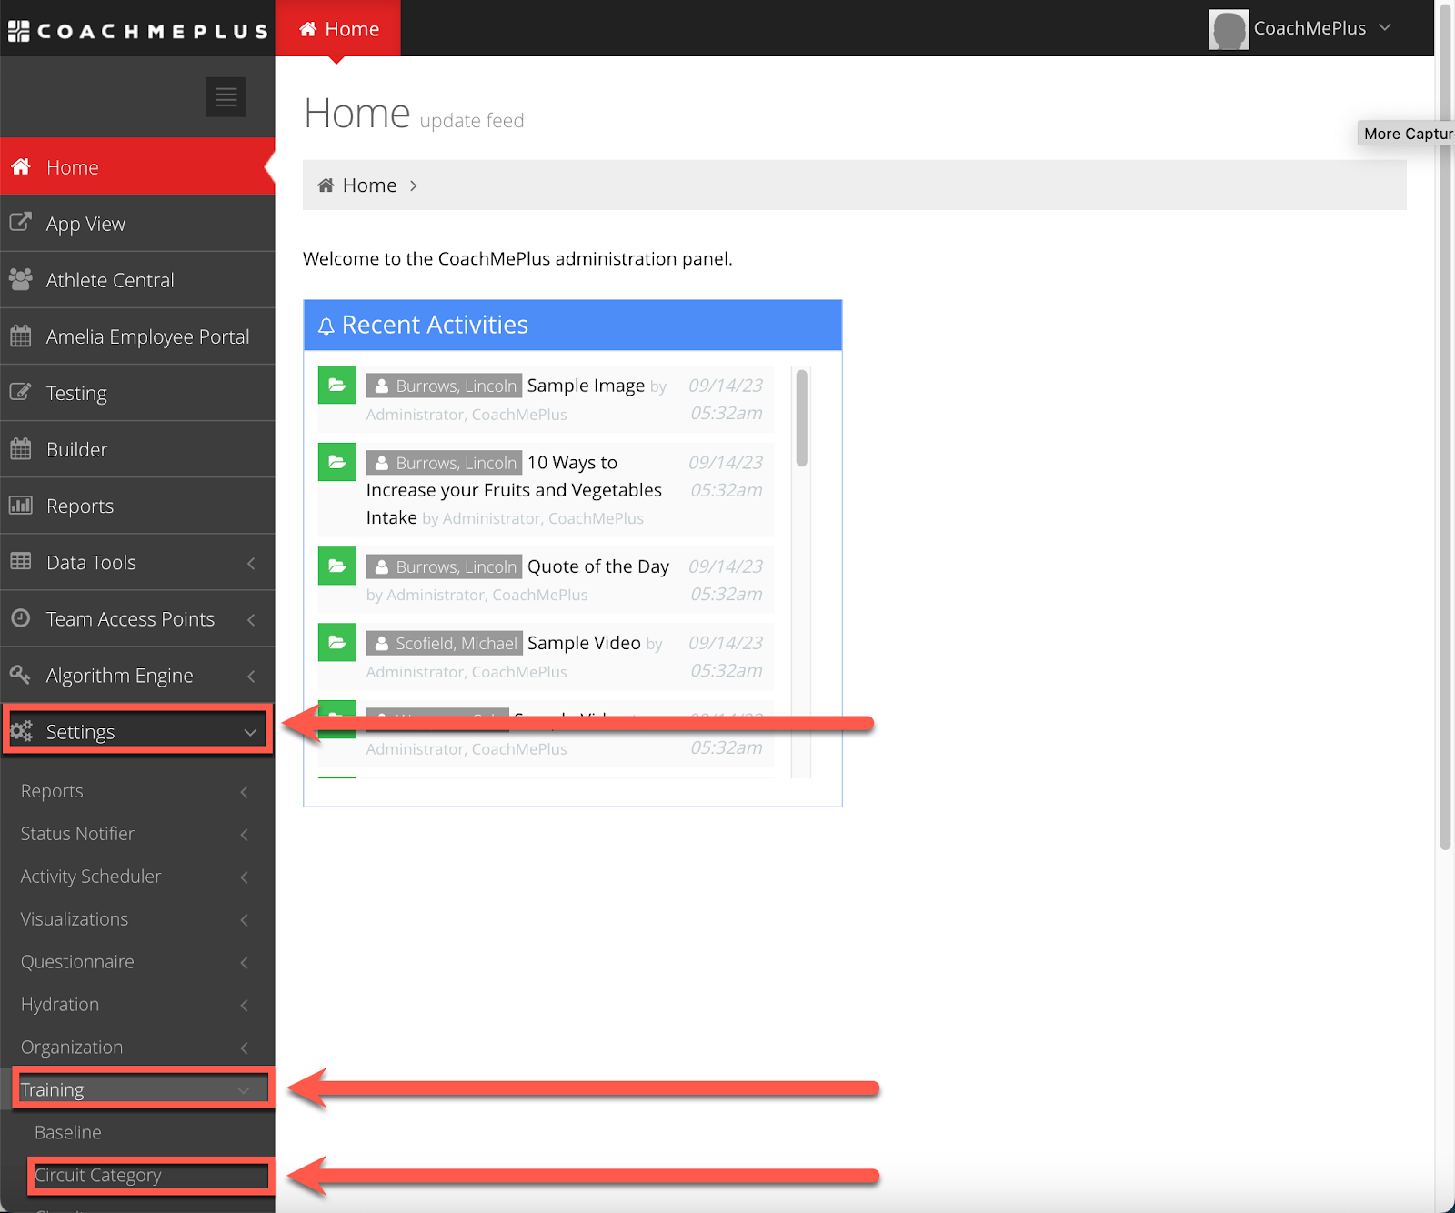Expand the Activity Scheduler submenu arrow
1455x1213 pixels.
pyautogui.click(x=245, y=877)
